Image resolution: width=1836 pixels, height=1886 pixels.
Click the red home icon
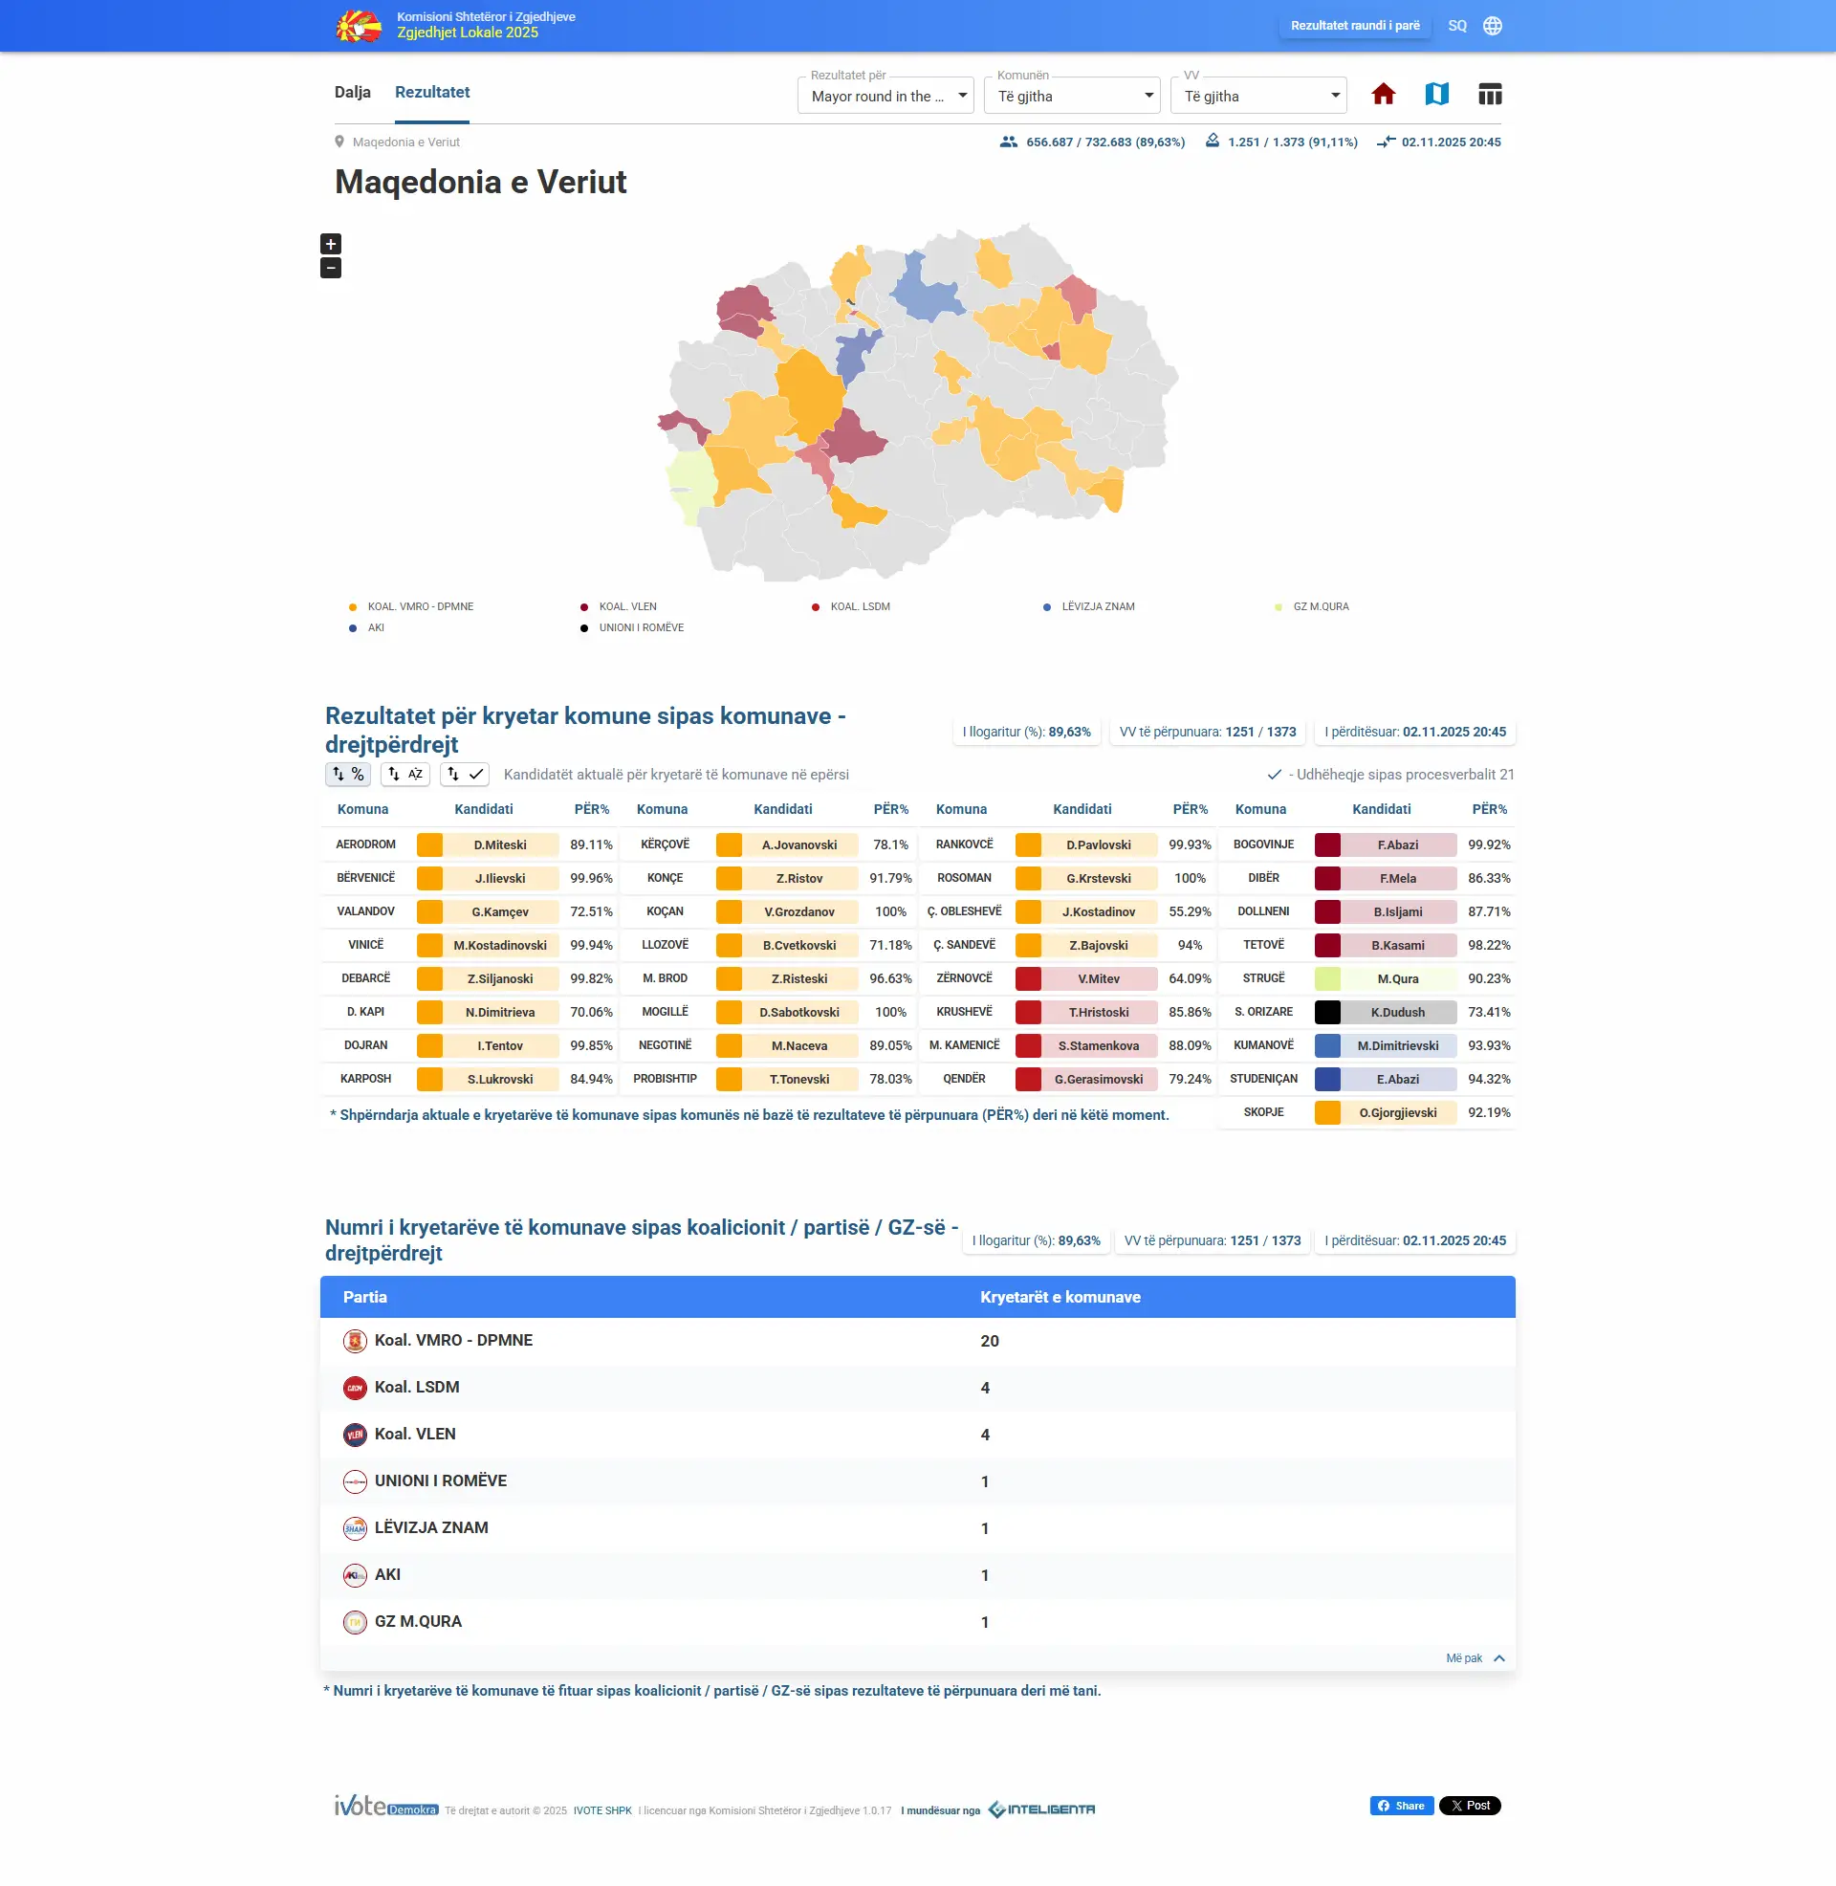[1383, 95]
